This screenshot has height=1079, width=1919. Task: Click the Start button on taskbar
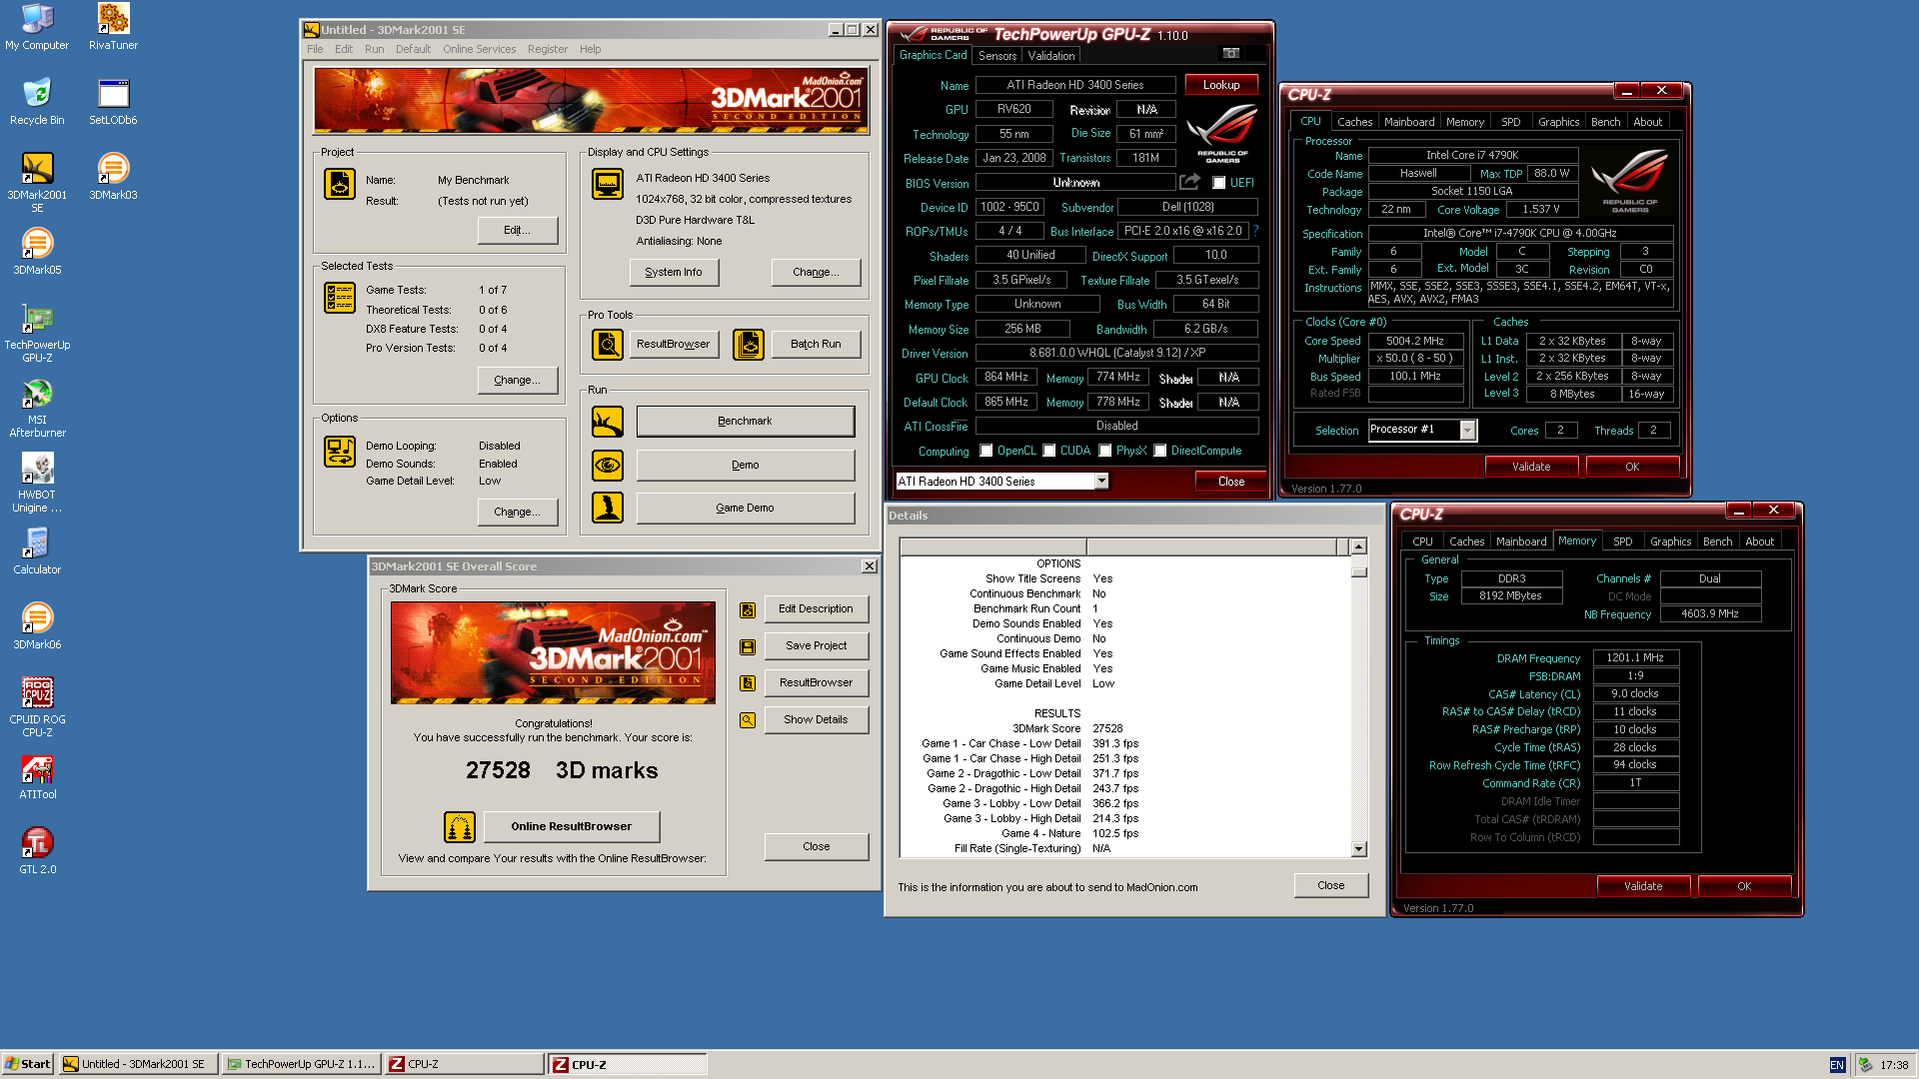(x=27, y=1064)
